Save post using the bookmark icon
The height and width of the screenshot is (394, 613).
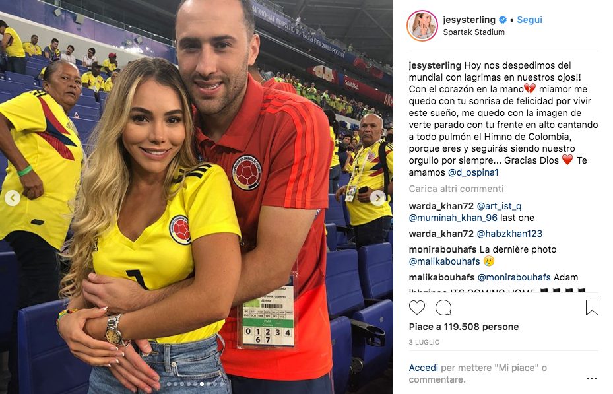(592, 308)
